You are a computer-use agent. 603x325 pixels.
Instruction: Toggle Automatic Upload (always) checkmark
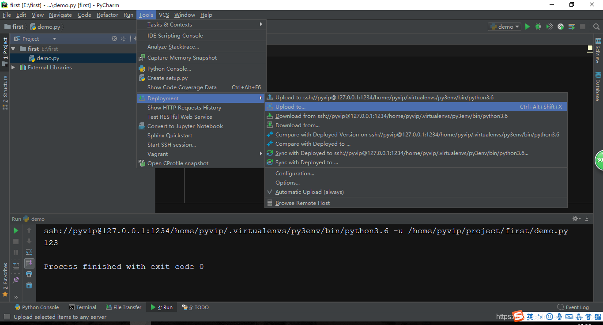tap(416, 192)
